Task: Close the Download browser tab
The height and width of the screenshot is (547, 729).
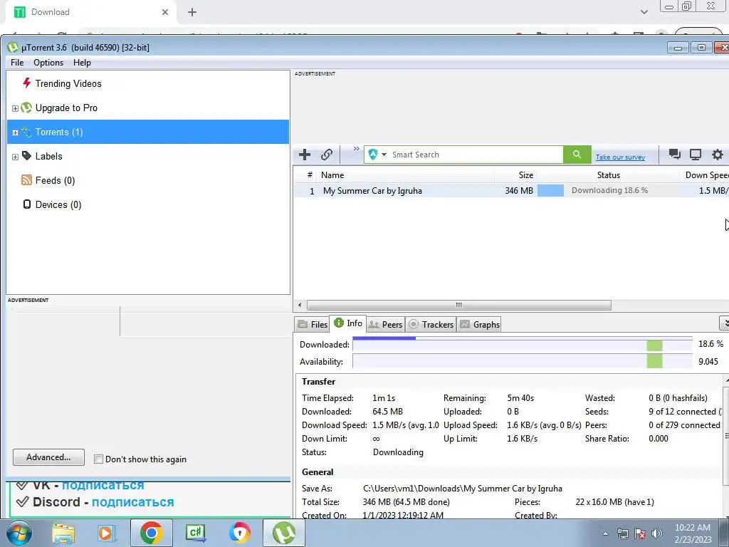Action: tap(165, 12)
